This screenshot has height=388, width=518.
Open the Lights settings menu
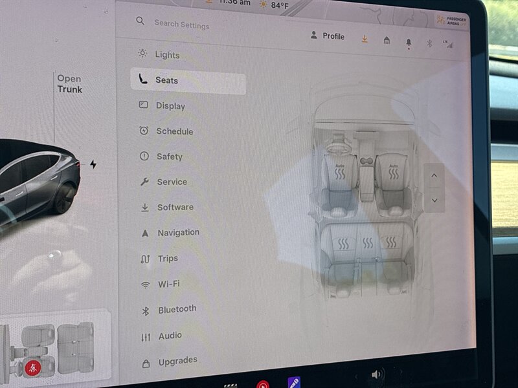[159, 54]
